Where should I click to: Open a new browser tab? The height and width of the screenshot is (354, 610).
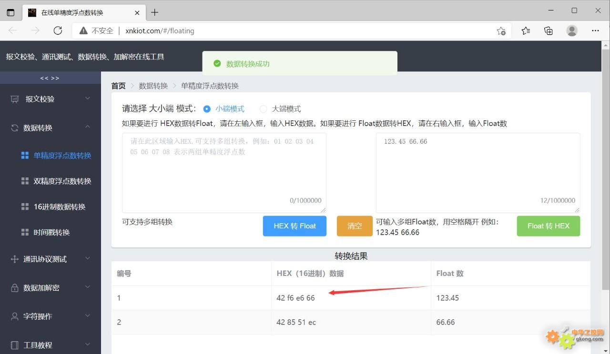154,12
